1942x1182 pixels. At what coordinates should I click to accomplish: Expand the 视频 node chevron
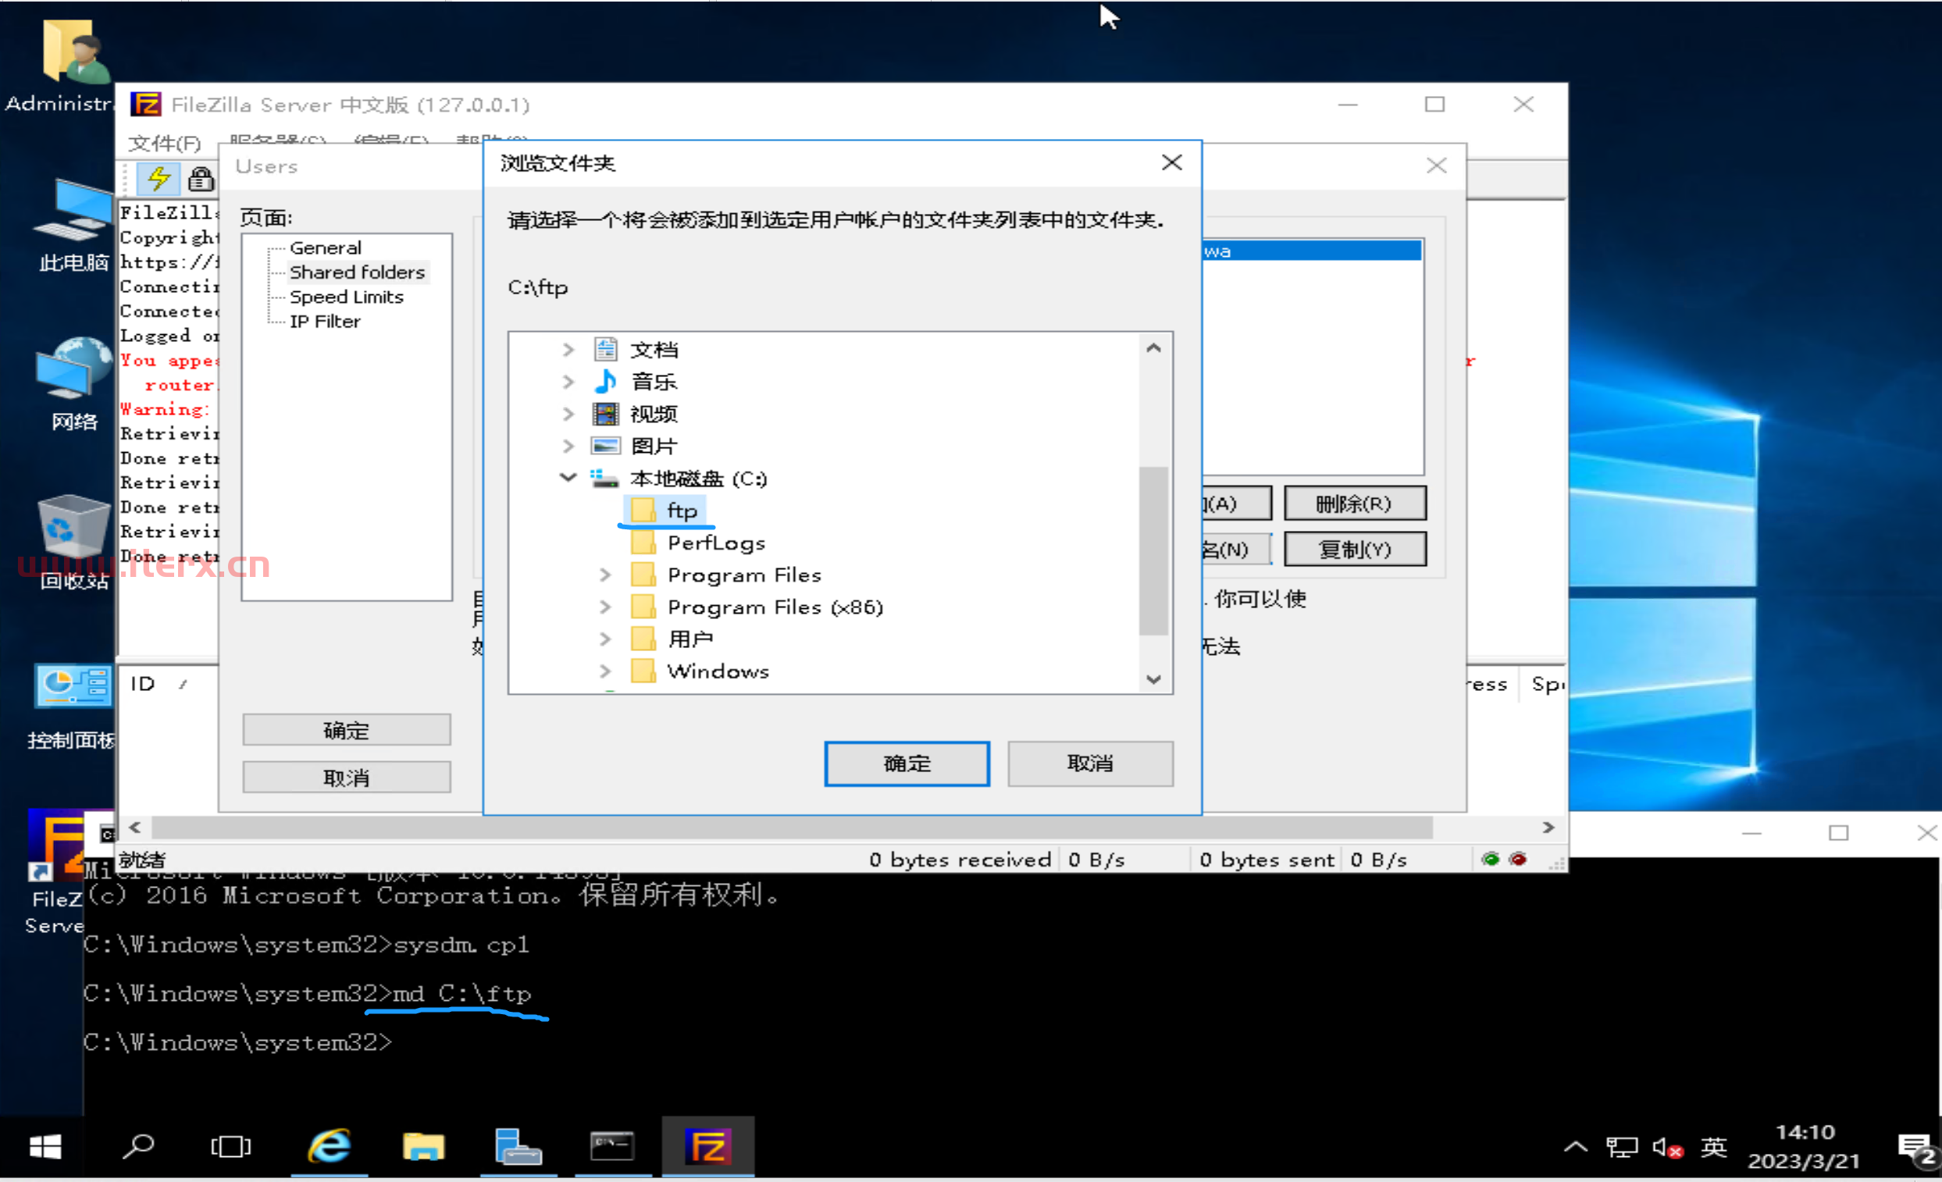(568, 415)
